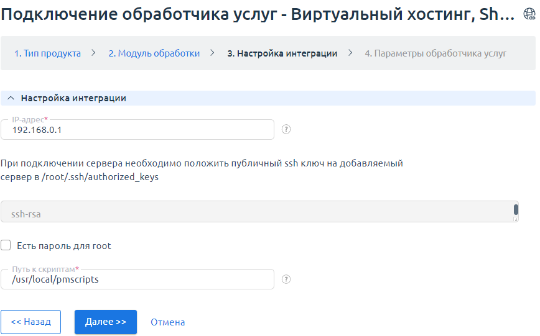Click into the Путь к скриптам field
Viewport: 540px width, 336px height.
[137, 279]
